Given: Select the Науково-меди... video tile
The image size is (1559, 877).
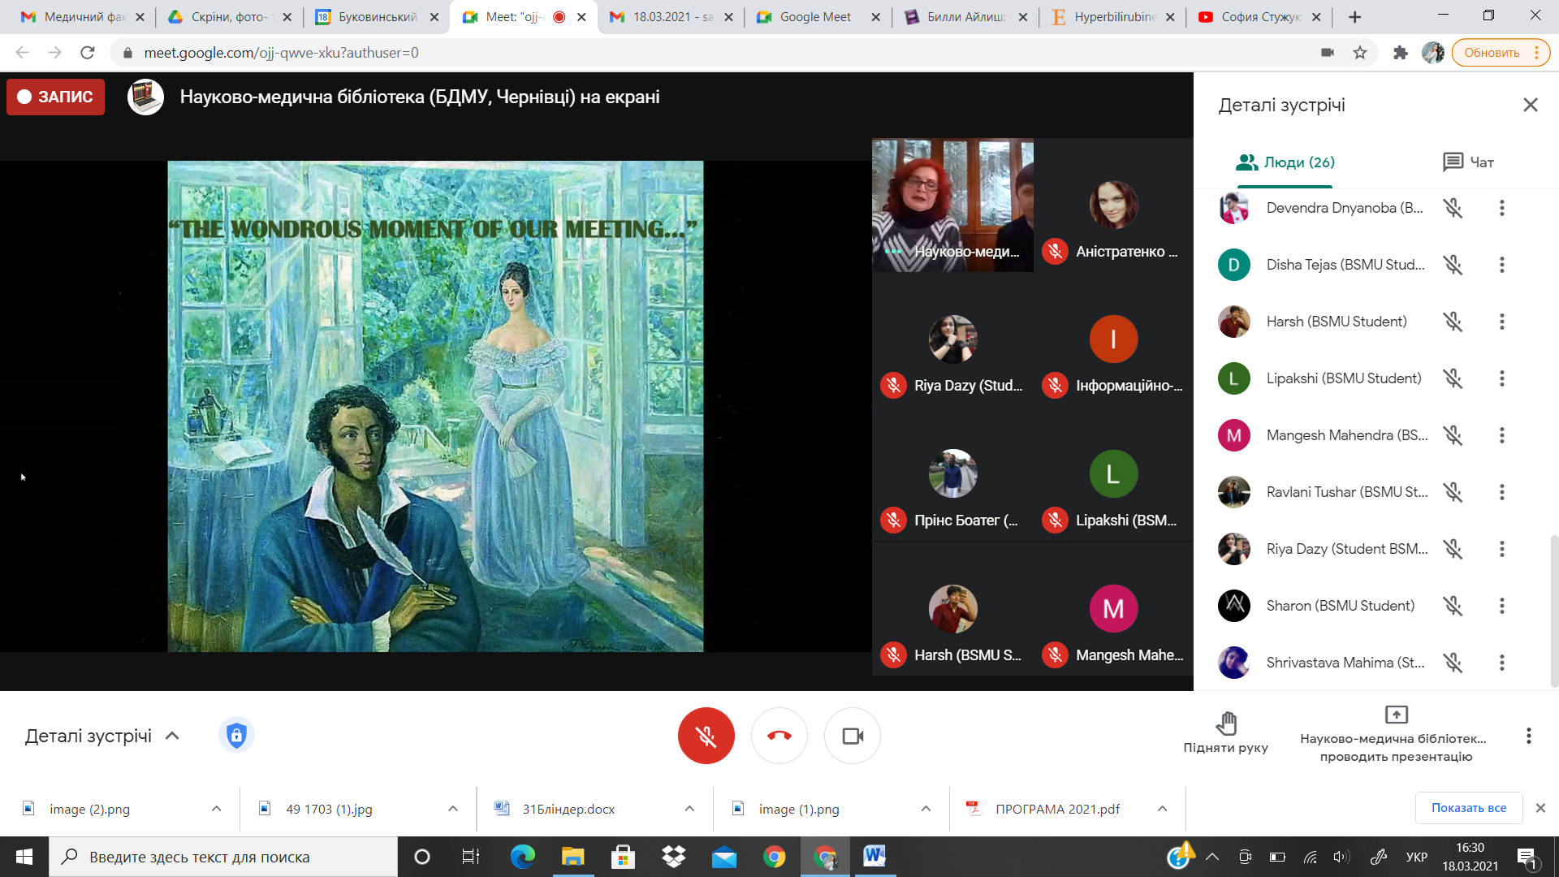Looking at the screenshot, I should (x=952, y=205).
